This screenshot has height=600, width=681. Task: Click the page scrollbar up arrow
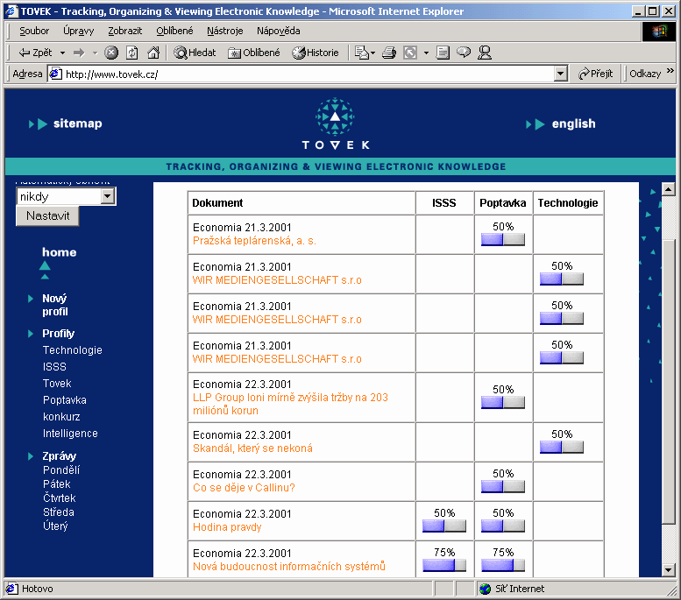(668, 189)
